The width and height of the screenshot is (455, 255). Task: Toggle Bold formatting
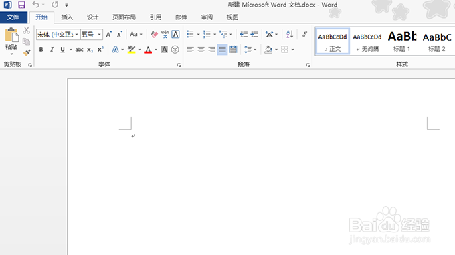[x=41, y=50]
